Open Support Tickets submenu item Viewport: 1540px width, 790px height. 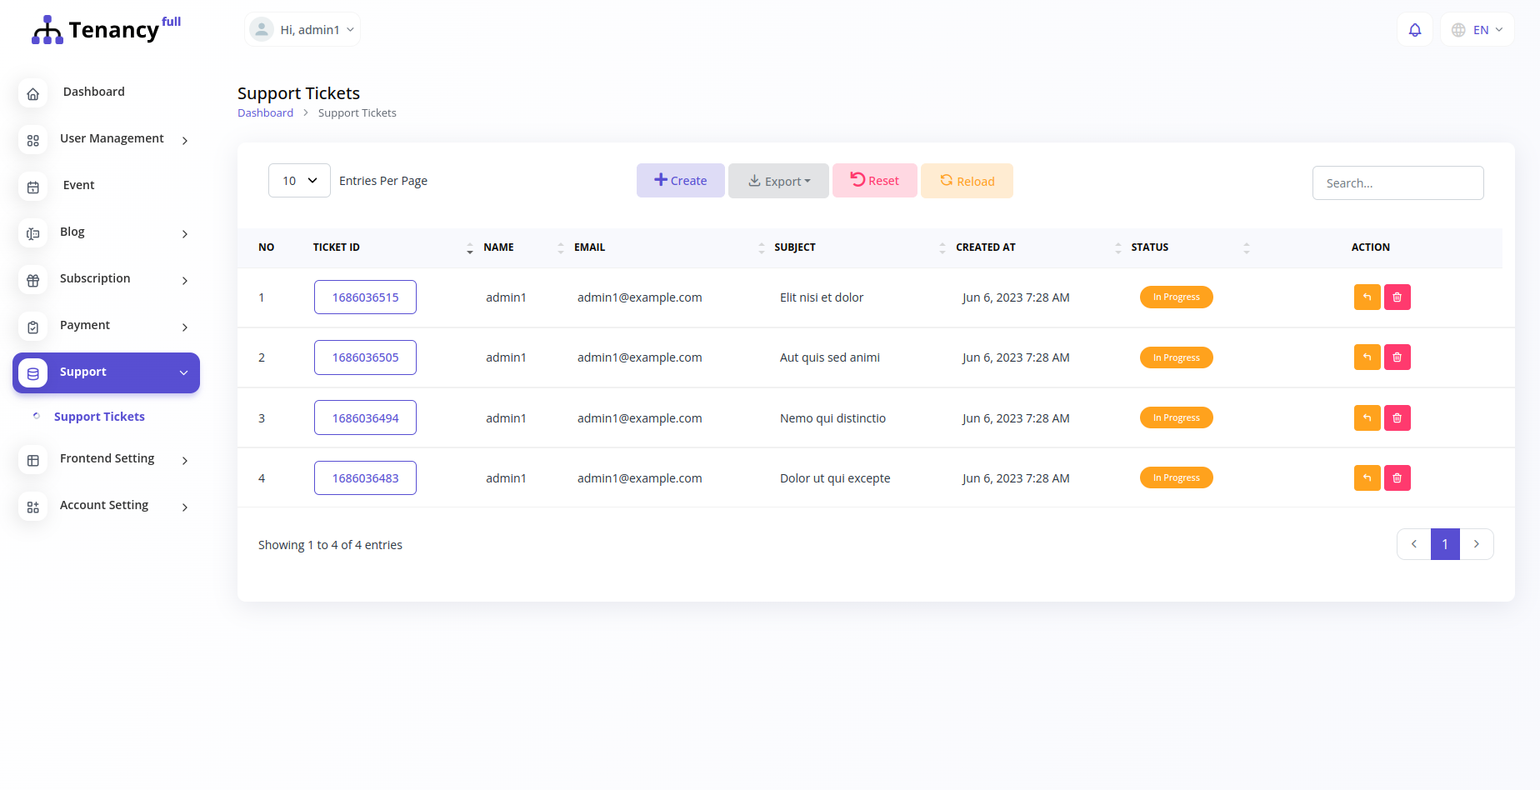point(99,417)
